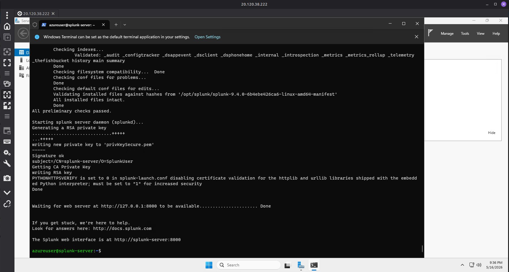Open the Help menu in Server Manager

click(x=496, y=34)
